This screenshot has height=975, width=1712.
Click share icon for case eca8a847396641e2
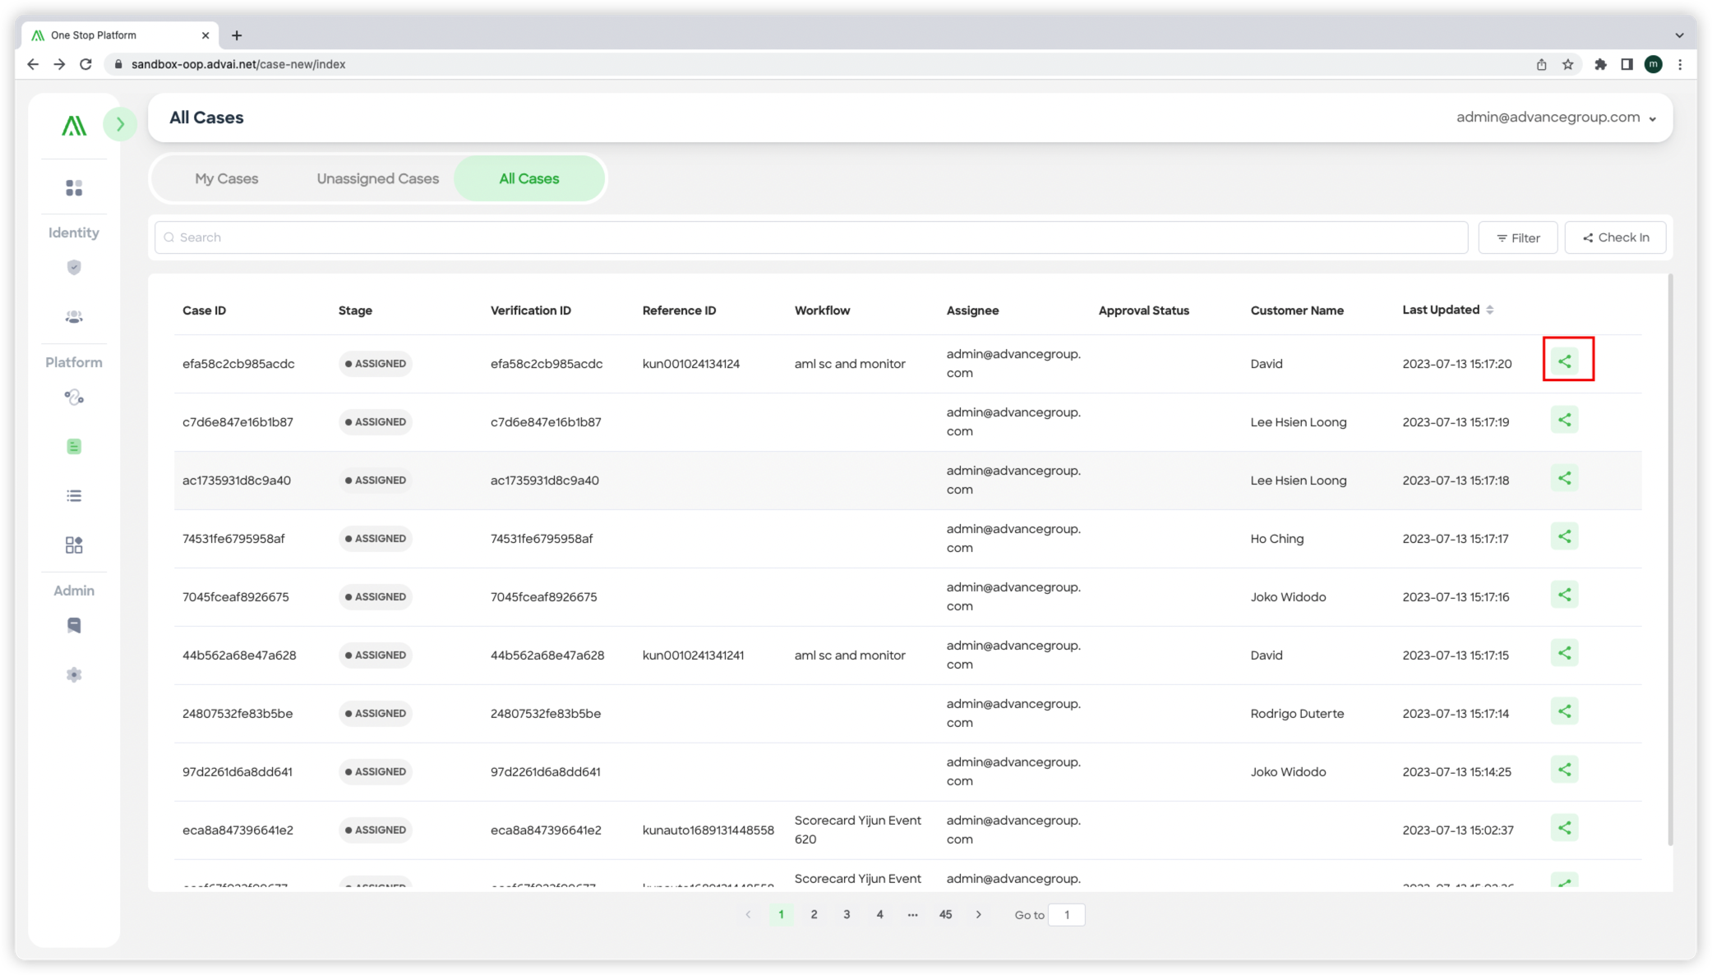click(1564, 828)
